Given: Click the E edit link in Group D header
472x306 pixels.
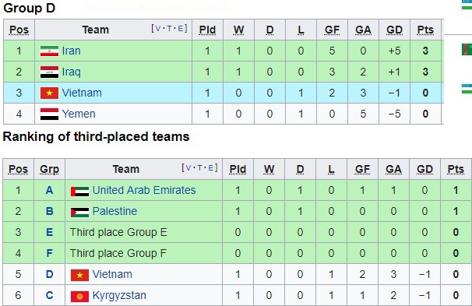Looking at the screenshot, I should (181, 29).
